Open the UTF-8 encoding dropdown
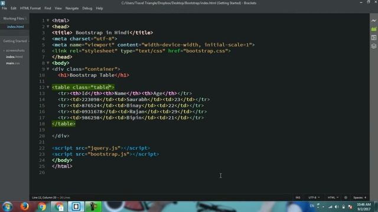This screenshot has height=212, width=378. (314, 198)
